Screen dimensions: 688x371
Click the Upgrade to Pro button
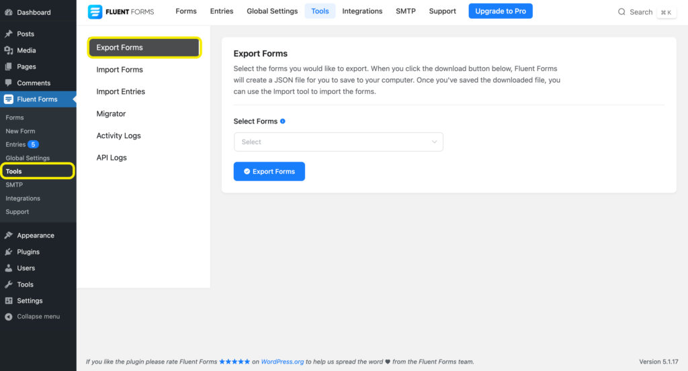pos(500,11)
